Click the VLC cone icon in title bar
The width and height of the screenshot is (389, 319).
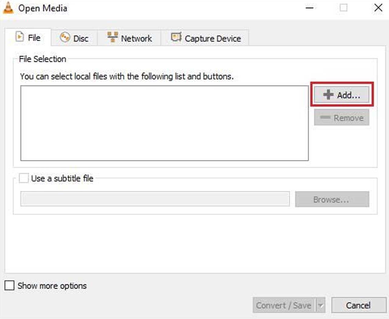click(x=8, y=8)
